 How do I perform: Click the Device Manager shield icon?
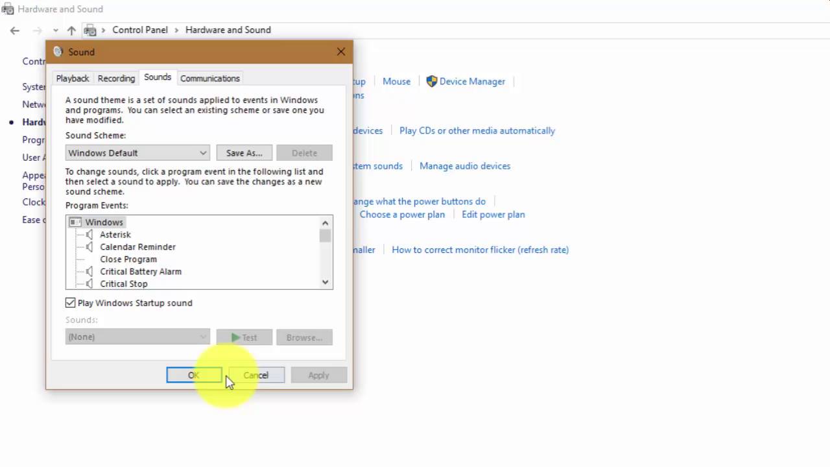(431, 81)
